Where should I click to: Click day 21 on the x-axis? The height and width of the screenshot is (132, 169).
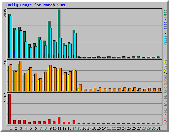109,128
